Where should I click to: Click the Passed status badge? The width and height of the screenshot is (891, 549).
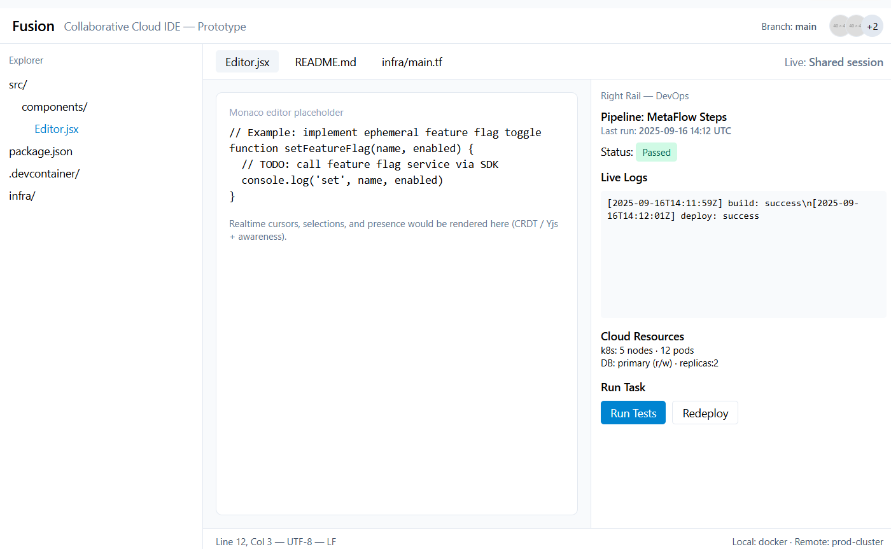(656, 153)
